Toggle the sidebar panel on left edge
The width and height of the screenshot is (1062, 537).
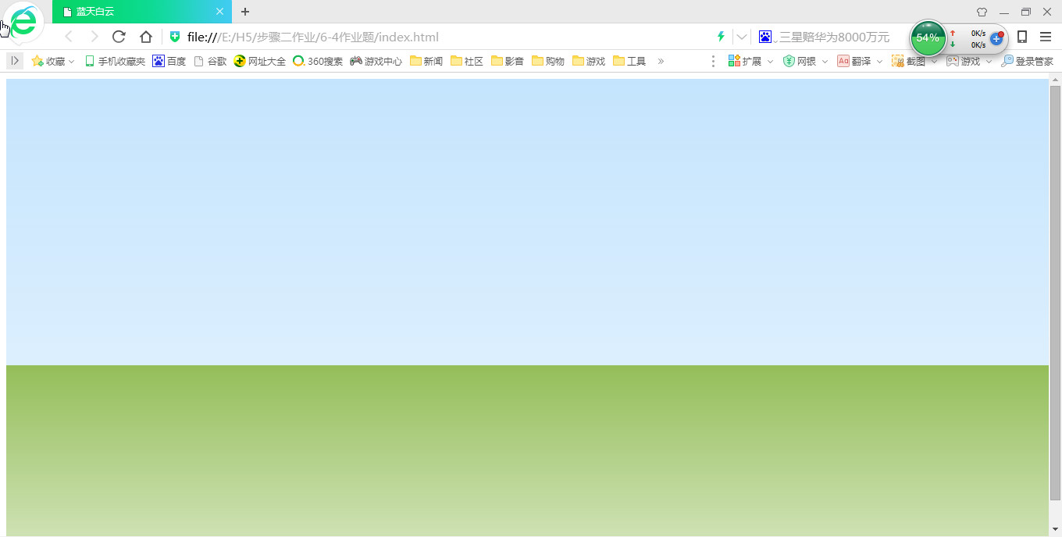[x=14, y=61]
